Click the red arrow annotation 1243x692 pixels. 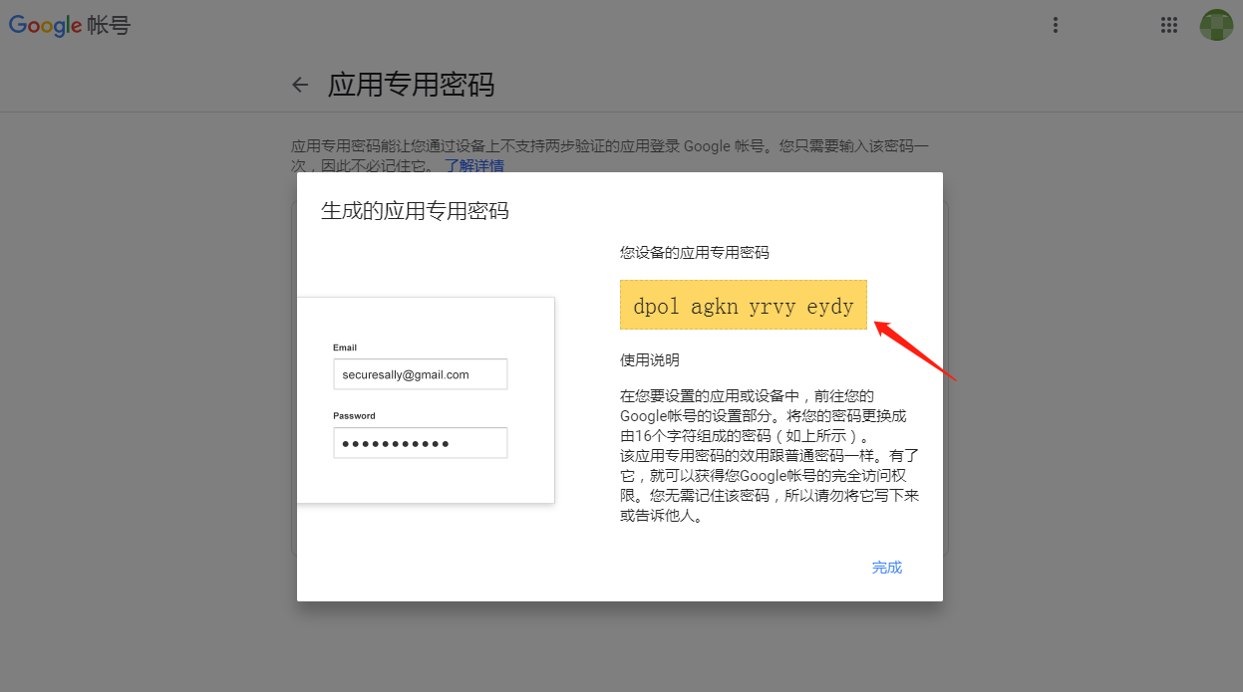click(x=916, y=349)
